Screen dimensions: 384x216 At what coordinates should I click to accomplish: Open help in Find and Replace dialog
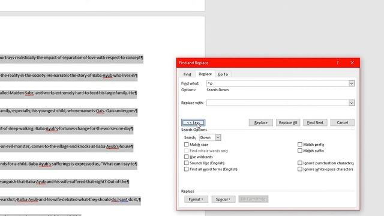tap(337, 63)
